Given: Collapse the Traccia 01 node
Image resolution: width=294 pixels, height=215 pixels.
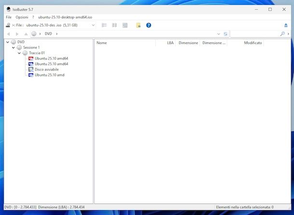Looking at the screenshot, I should [19, 53].
